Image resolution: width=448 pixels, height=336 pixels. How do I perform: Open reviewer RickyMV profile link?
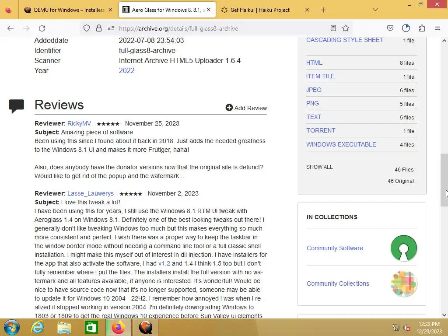click(79, 123)
